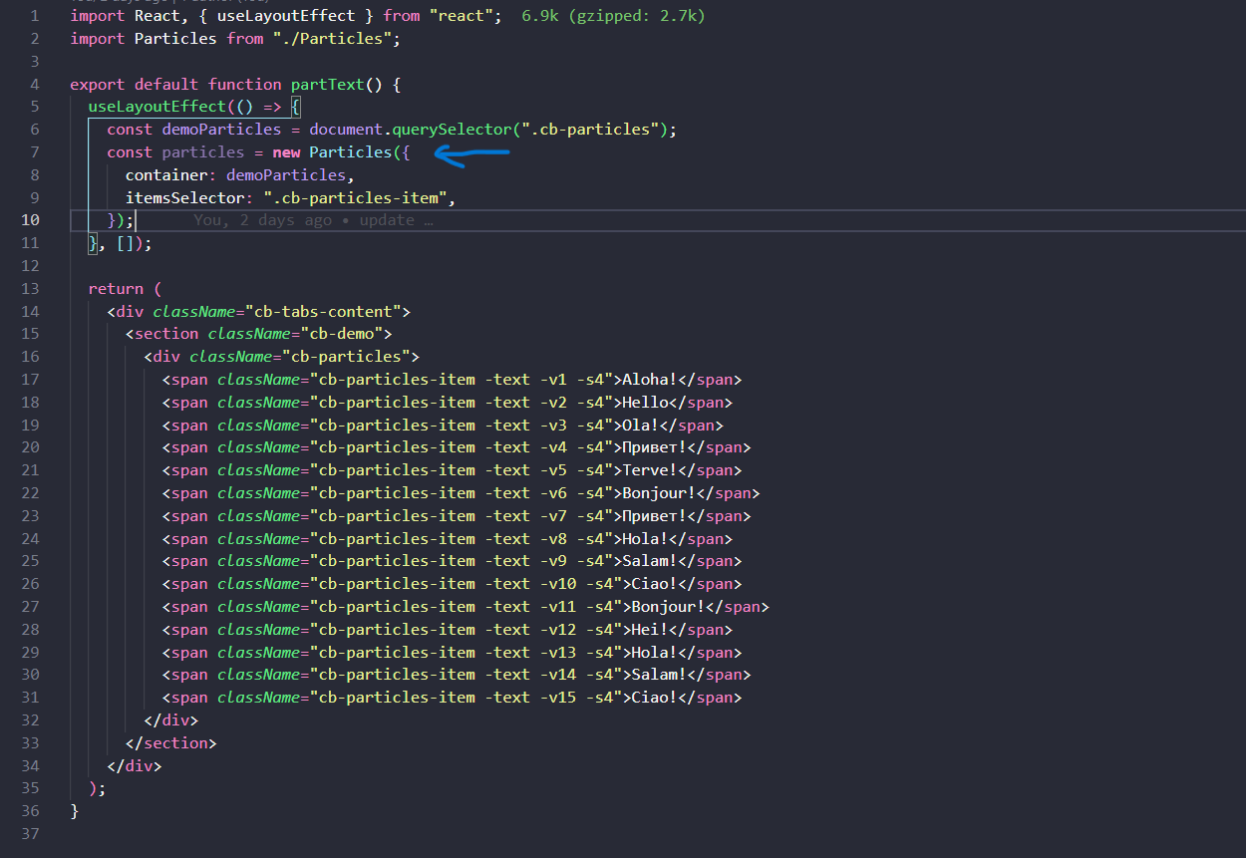Click the partText function name
The height and width of the screenshot is (858, 1246).
[x=327, y=85]
